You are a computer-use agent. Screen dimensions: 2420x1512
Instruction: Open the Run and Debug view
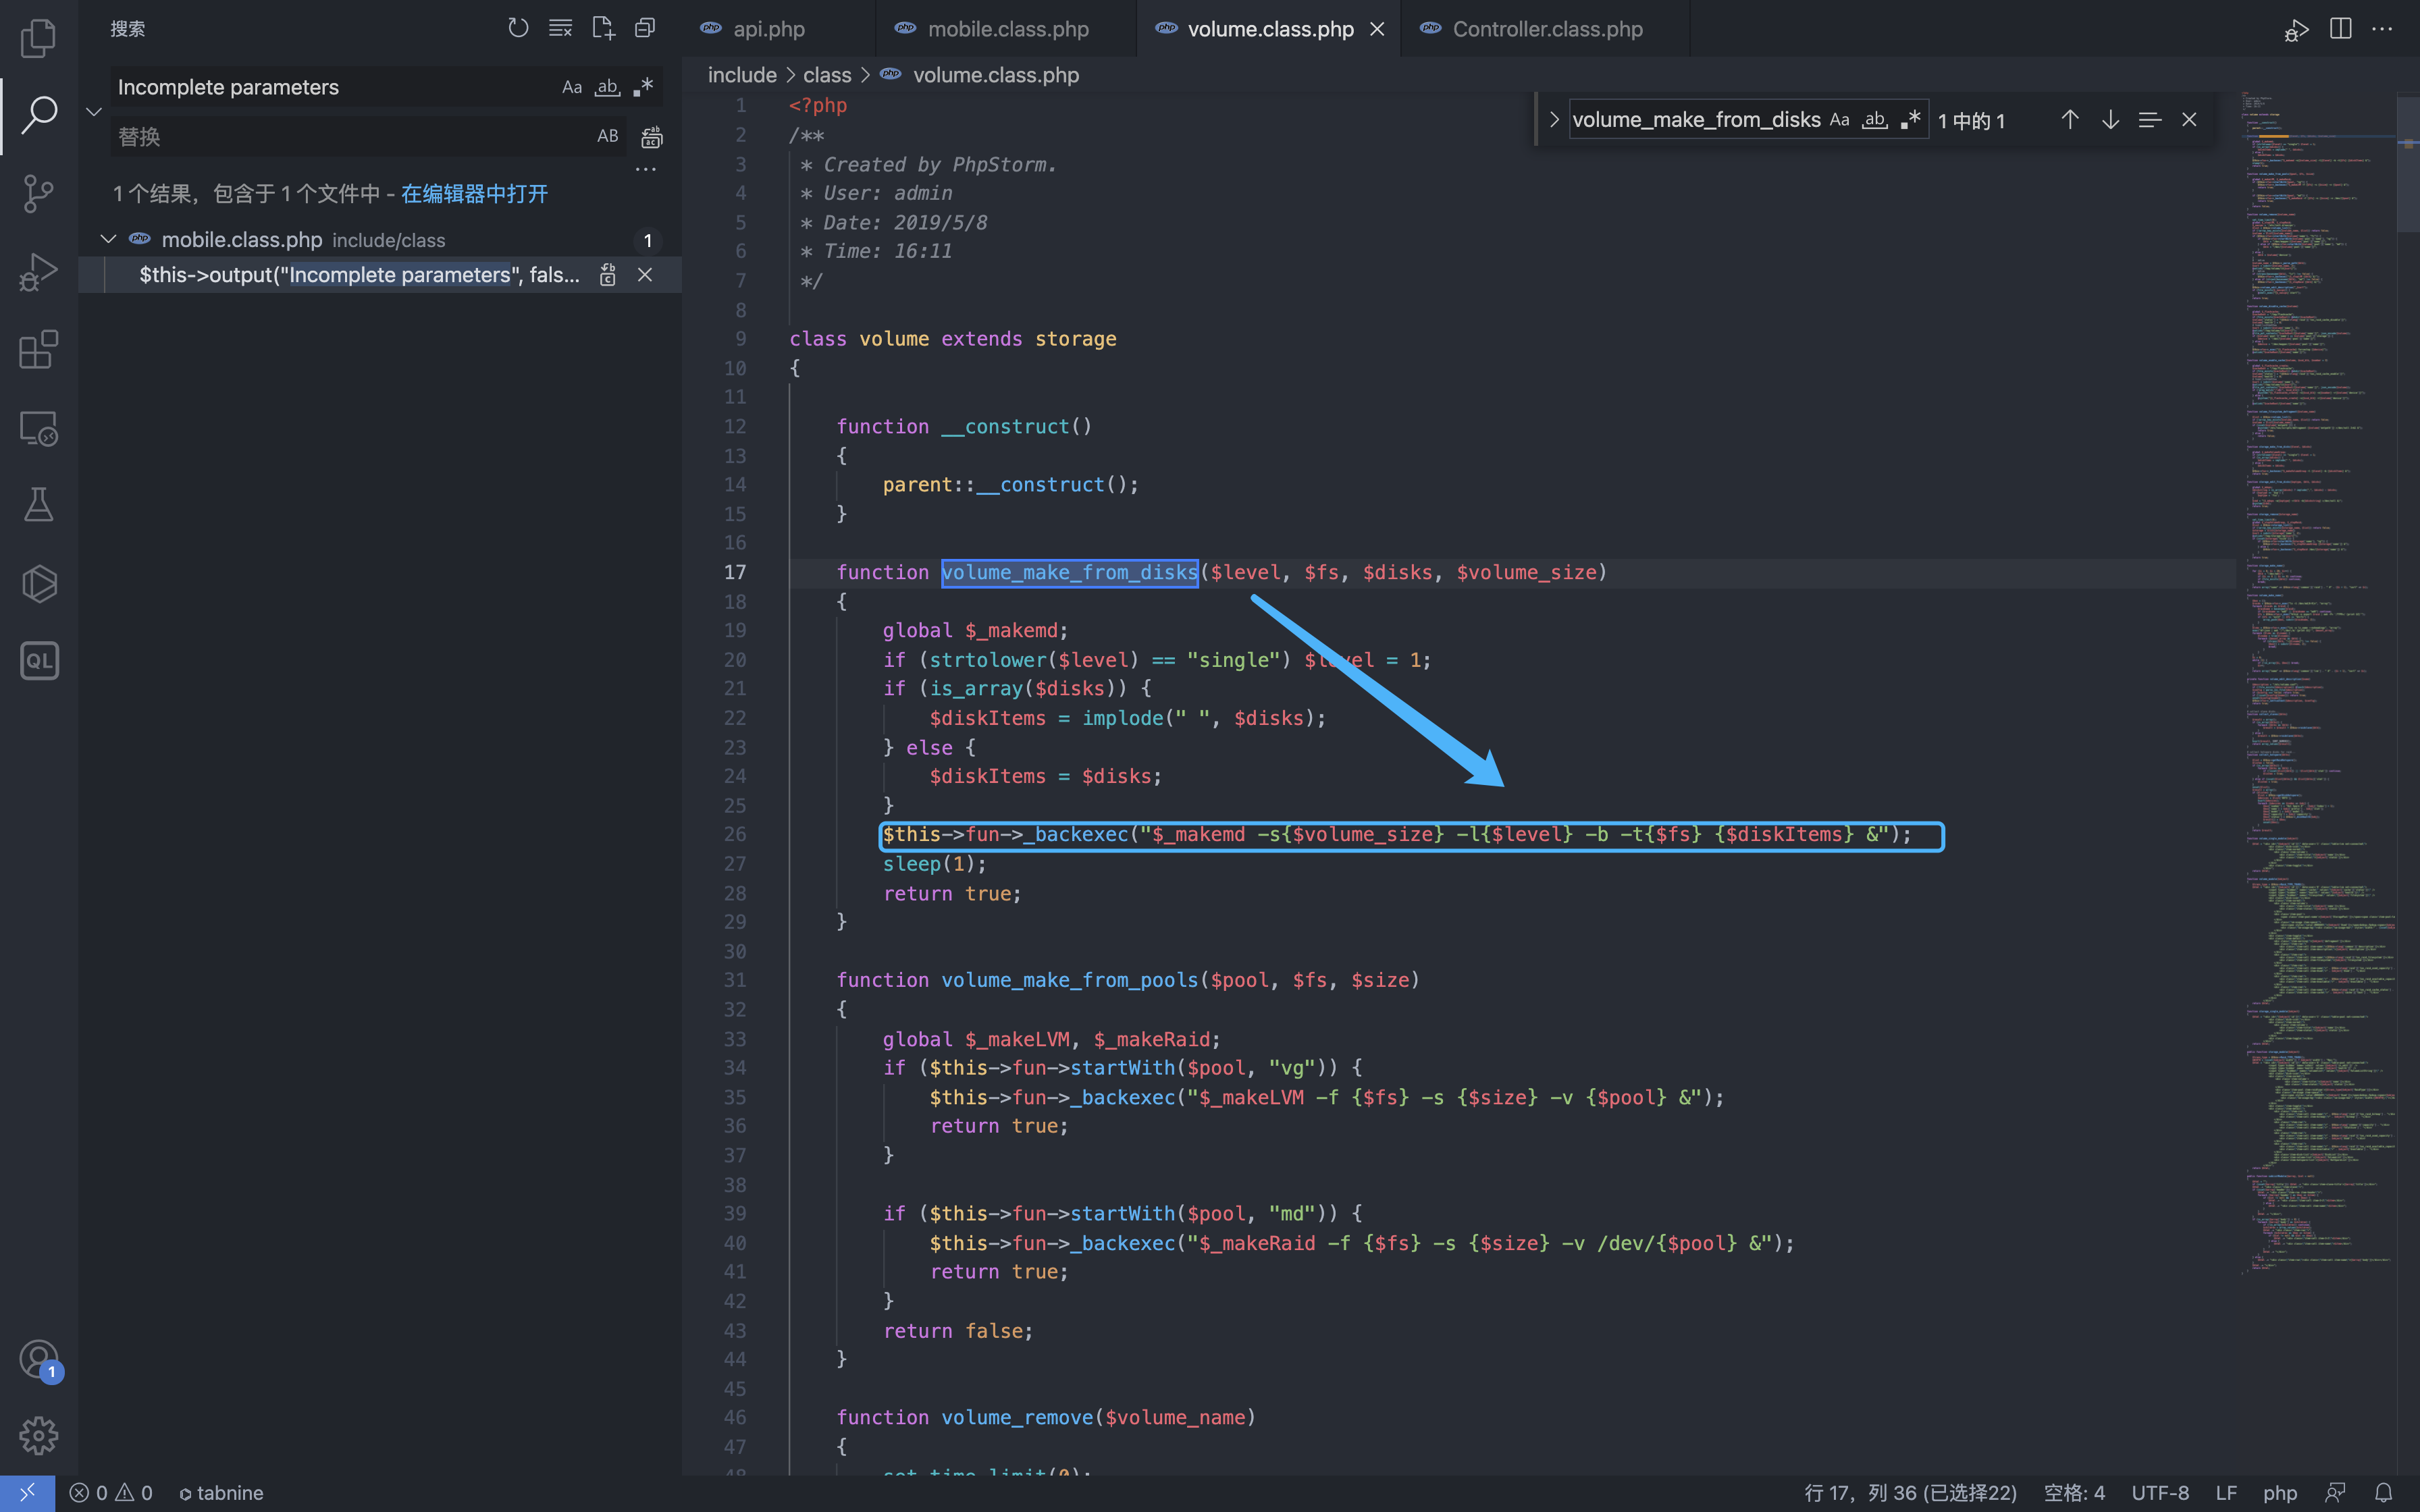point(38,271)
